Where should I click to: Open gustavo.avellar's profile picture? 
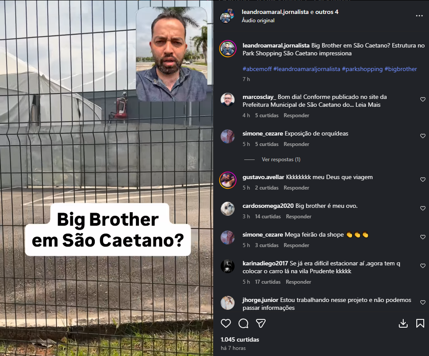pos(228,180)
